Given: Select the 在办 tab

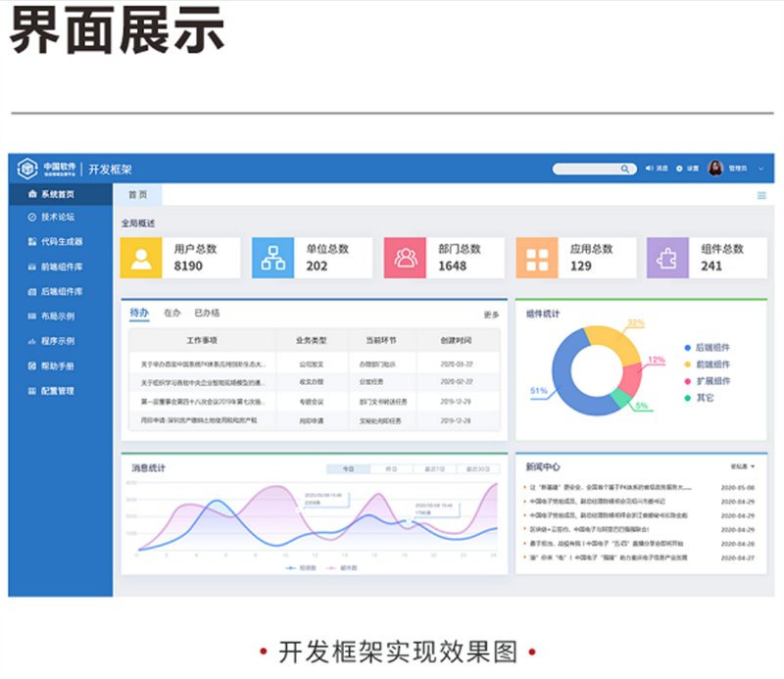Looking at the screenshot, I should point(172,313).
